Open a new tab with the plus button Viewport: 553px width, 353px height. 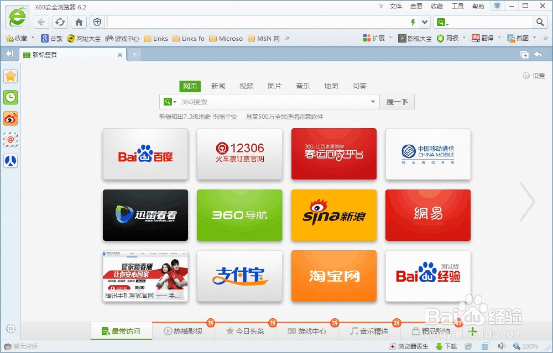click(135, 54)
